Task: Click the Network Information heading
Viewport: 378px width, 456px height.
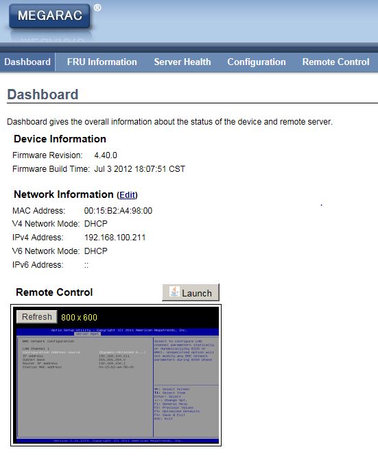Action: pyautogui.click(x=64, y=194)
